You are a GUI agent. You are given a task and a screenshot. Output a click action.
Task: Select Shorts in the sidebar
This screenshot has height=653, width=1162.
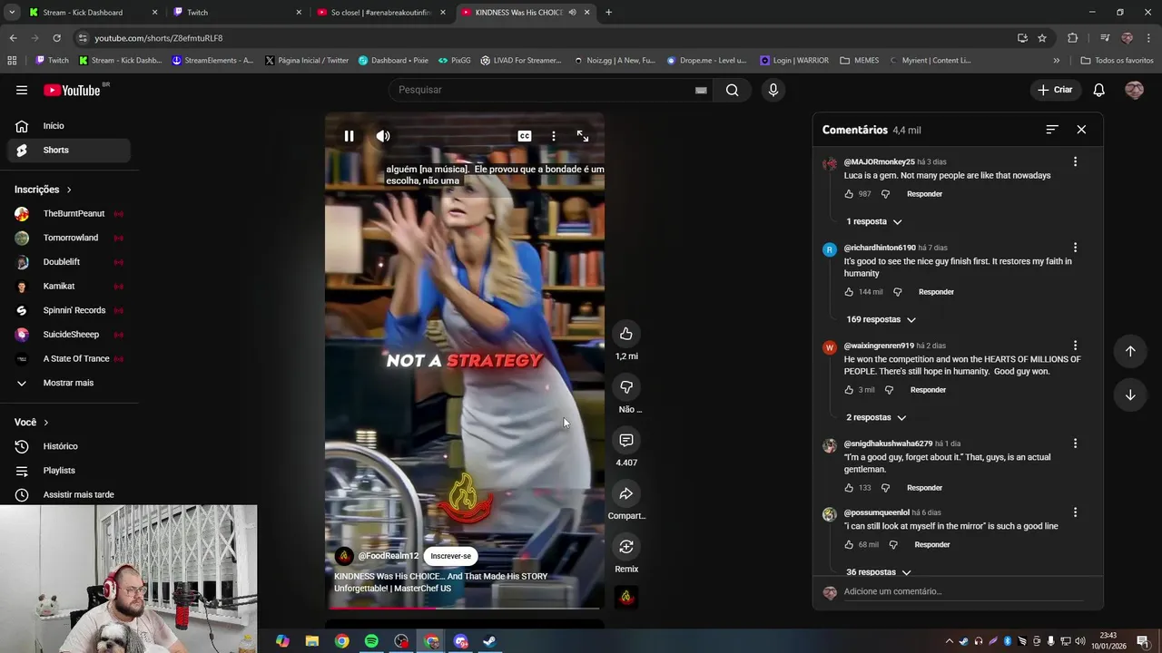click(69, 150)
